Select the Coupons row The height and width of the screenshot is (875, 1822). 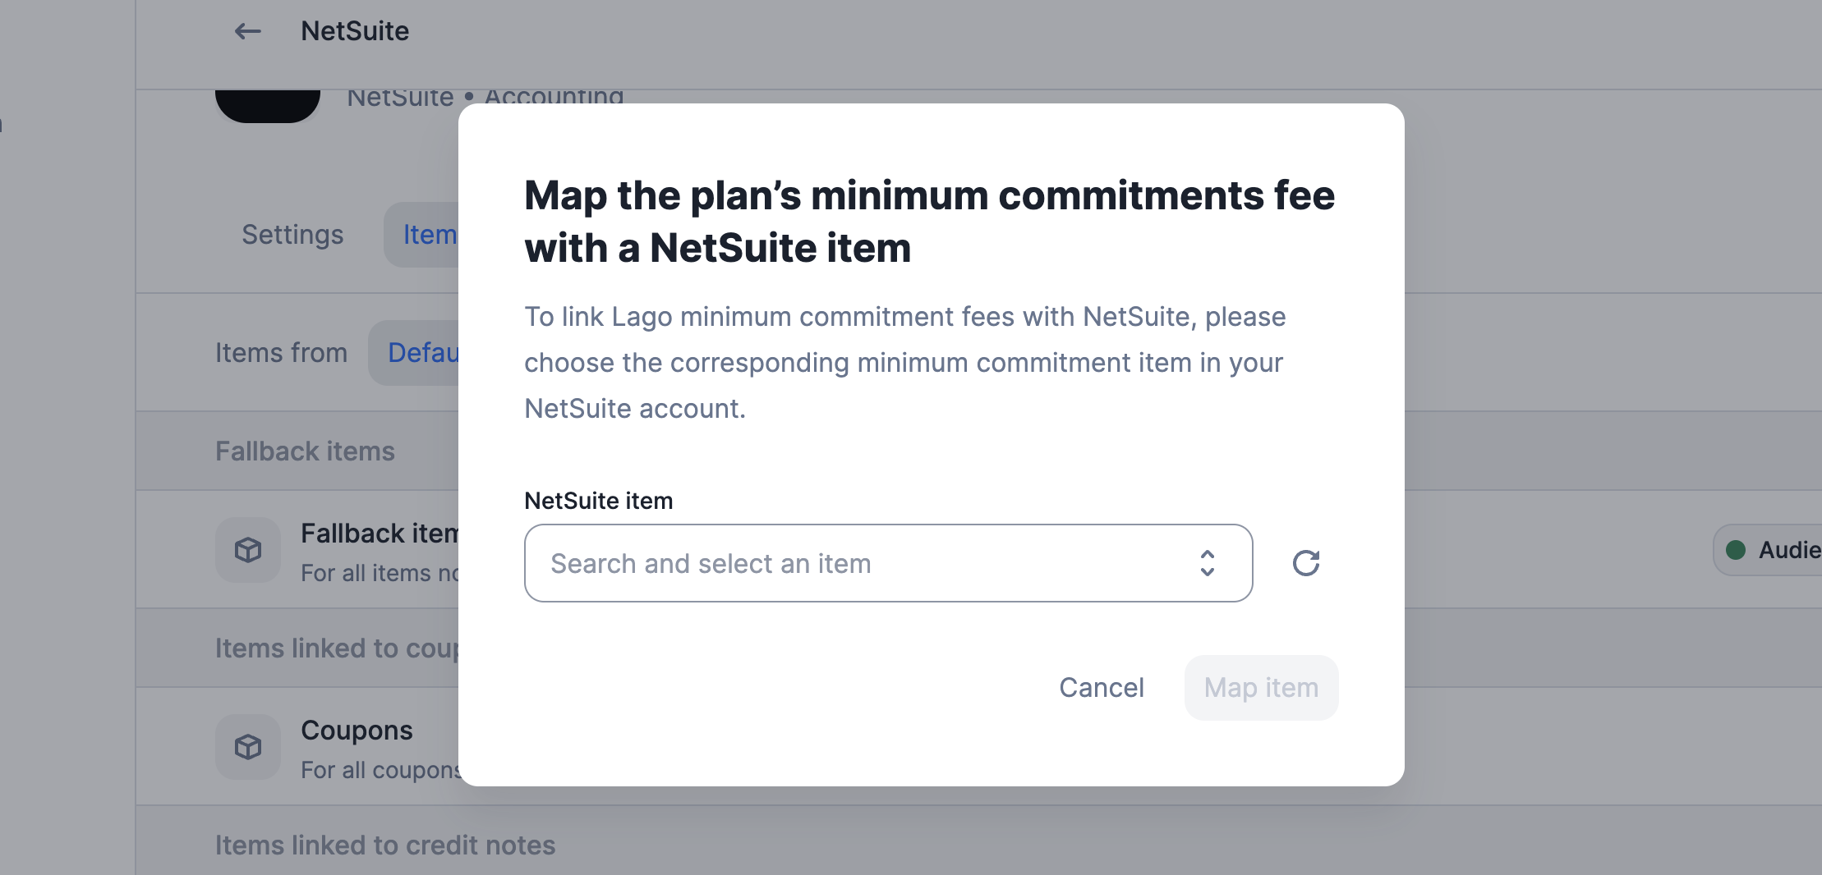[x=979, y=747]
